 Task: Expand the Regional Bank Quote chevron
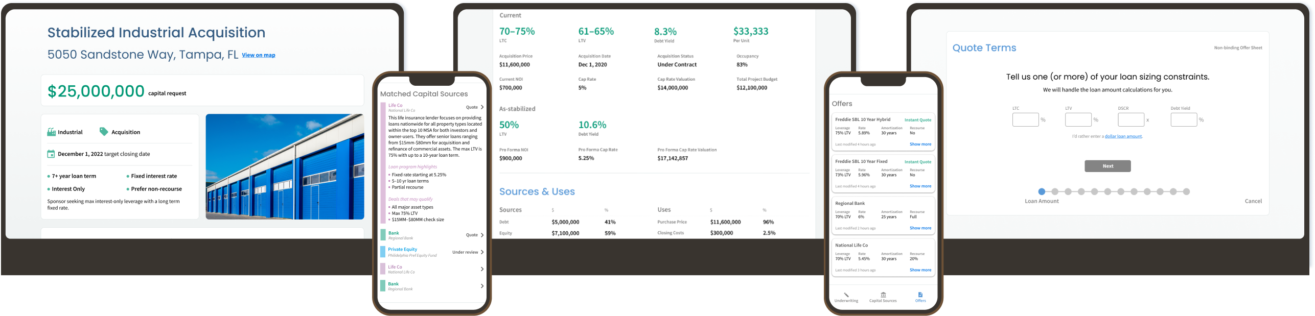482,235
